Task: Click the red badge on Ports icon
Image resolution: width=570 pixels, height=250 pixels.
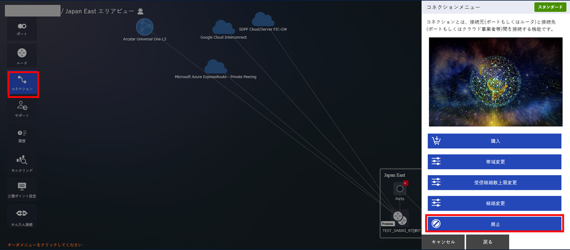Action: tap(406, 183)
